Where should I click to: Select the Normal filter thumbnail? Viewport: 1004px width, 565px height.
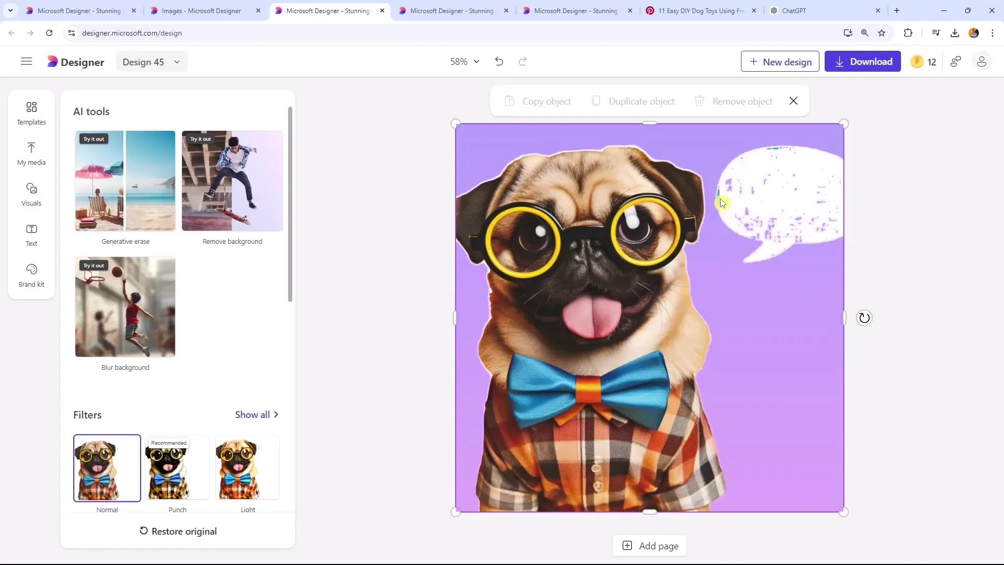107,468
